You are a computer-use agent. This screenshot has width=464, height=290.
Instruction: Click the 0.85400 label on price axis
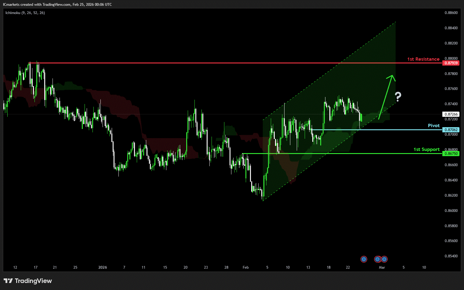click(451, 256)
